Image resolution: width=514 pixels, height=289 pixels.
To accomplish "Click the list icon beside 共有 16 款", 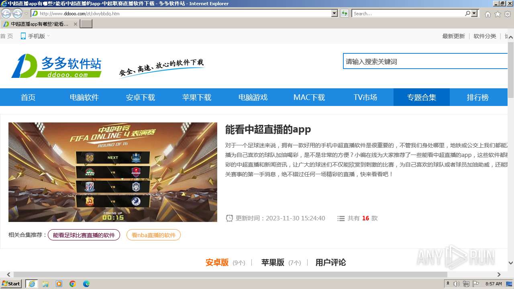I will [x=341, y=218].
